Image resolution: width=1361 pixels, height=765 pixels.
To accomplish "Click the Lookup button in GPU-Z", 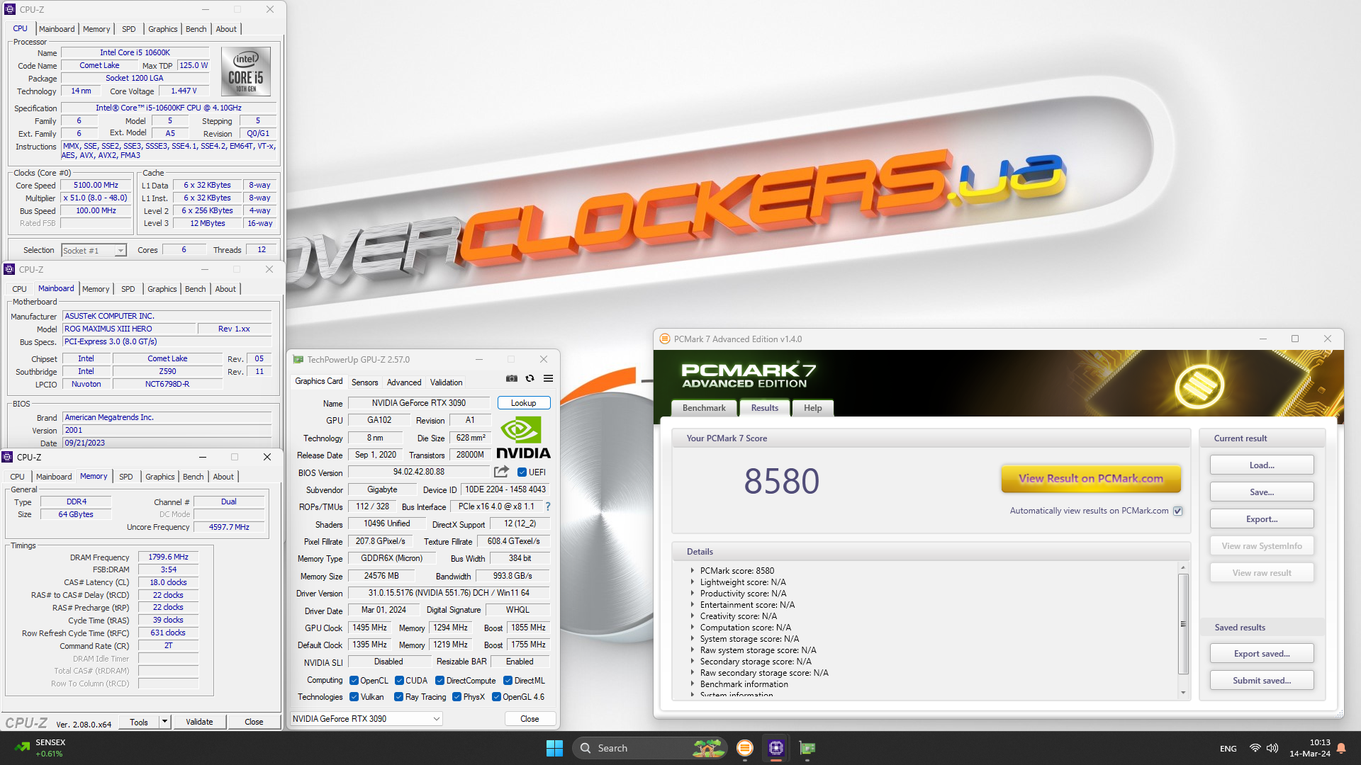I will point(523,403).
